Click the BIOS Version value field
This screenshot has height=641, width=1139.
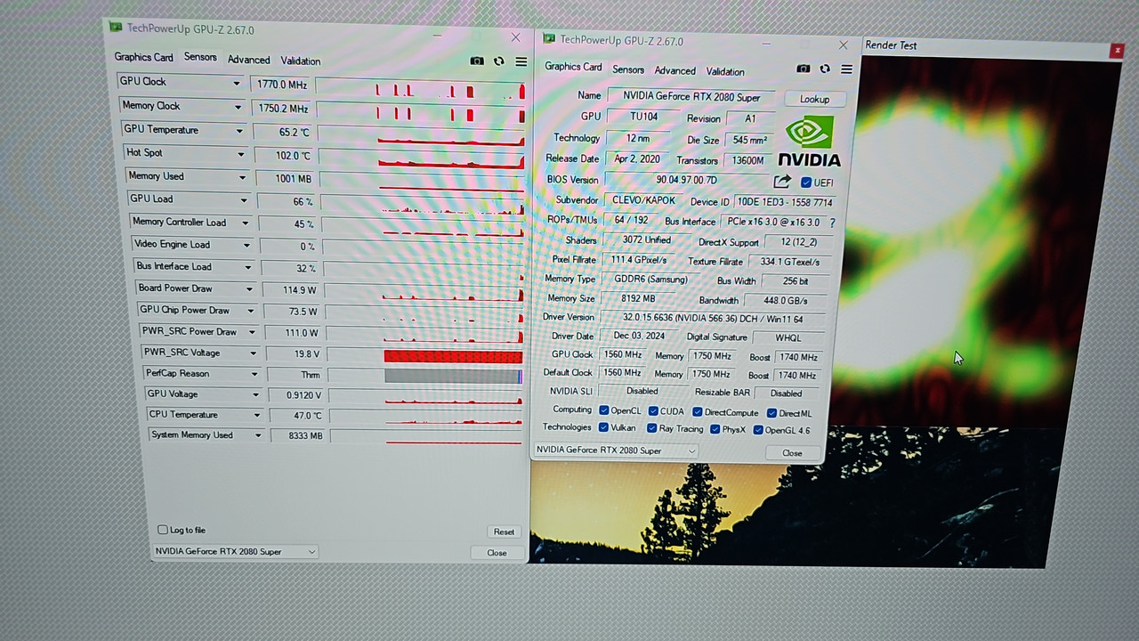[686, 180]
